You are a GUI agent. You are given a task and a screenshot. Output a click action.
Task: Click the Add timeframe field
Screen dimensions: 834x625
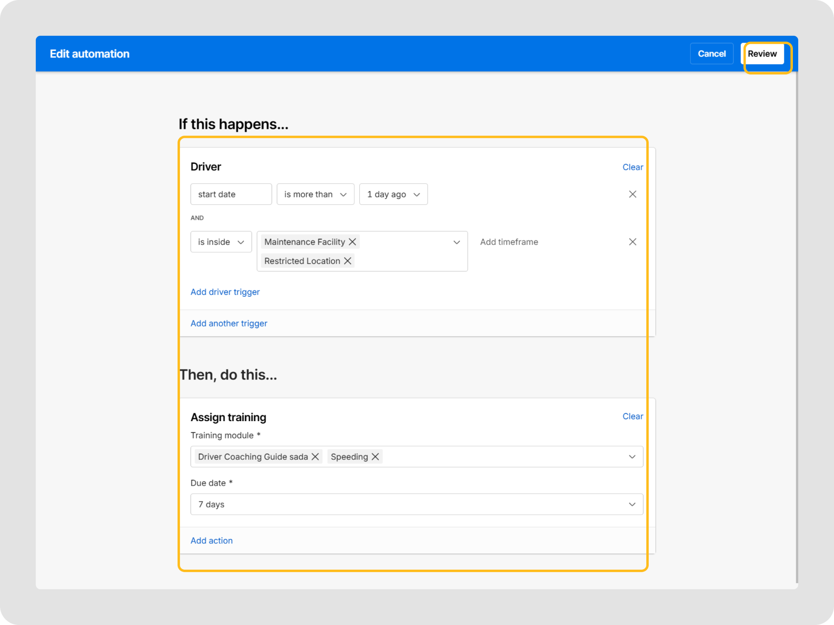(x=509, y=242)
